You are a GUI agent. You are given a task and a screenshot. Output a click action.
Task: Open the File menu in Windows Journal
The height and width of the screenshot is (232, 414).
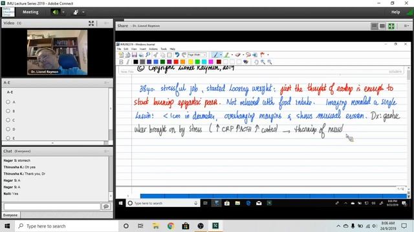click(119, 49)
